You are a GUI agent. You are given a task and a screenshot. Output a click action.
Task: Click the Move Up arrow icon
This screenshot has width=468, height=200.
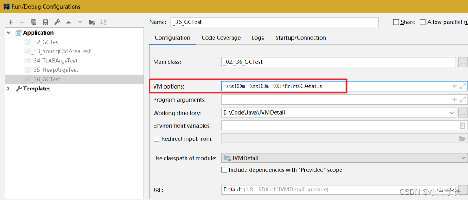(x=68, y=22)
